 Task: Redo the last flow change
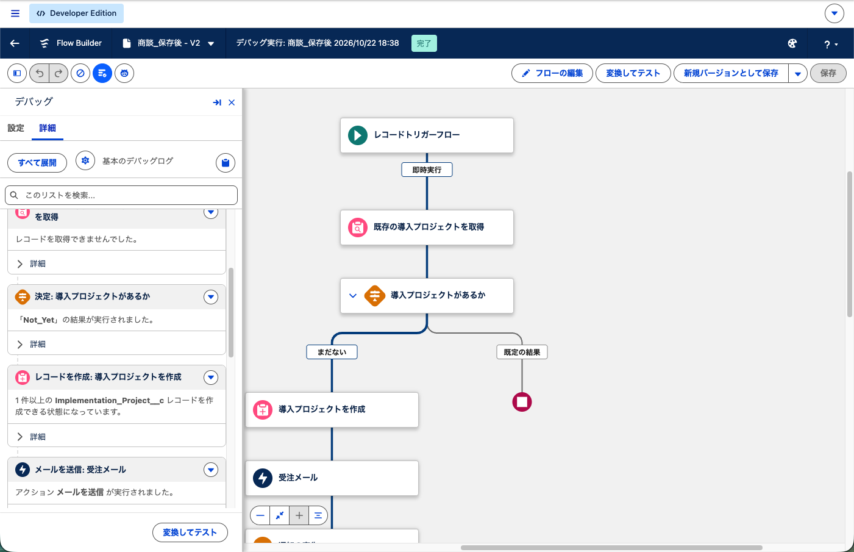tap(59, 73)
